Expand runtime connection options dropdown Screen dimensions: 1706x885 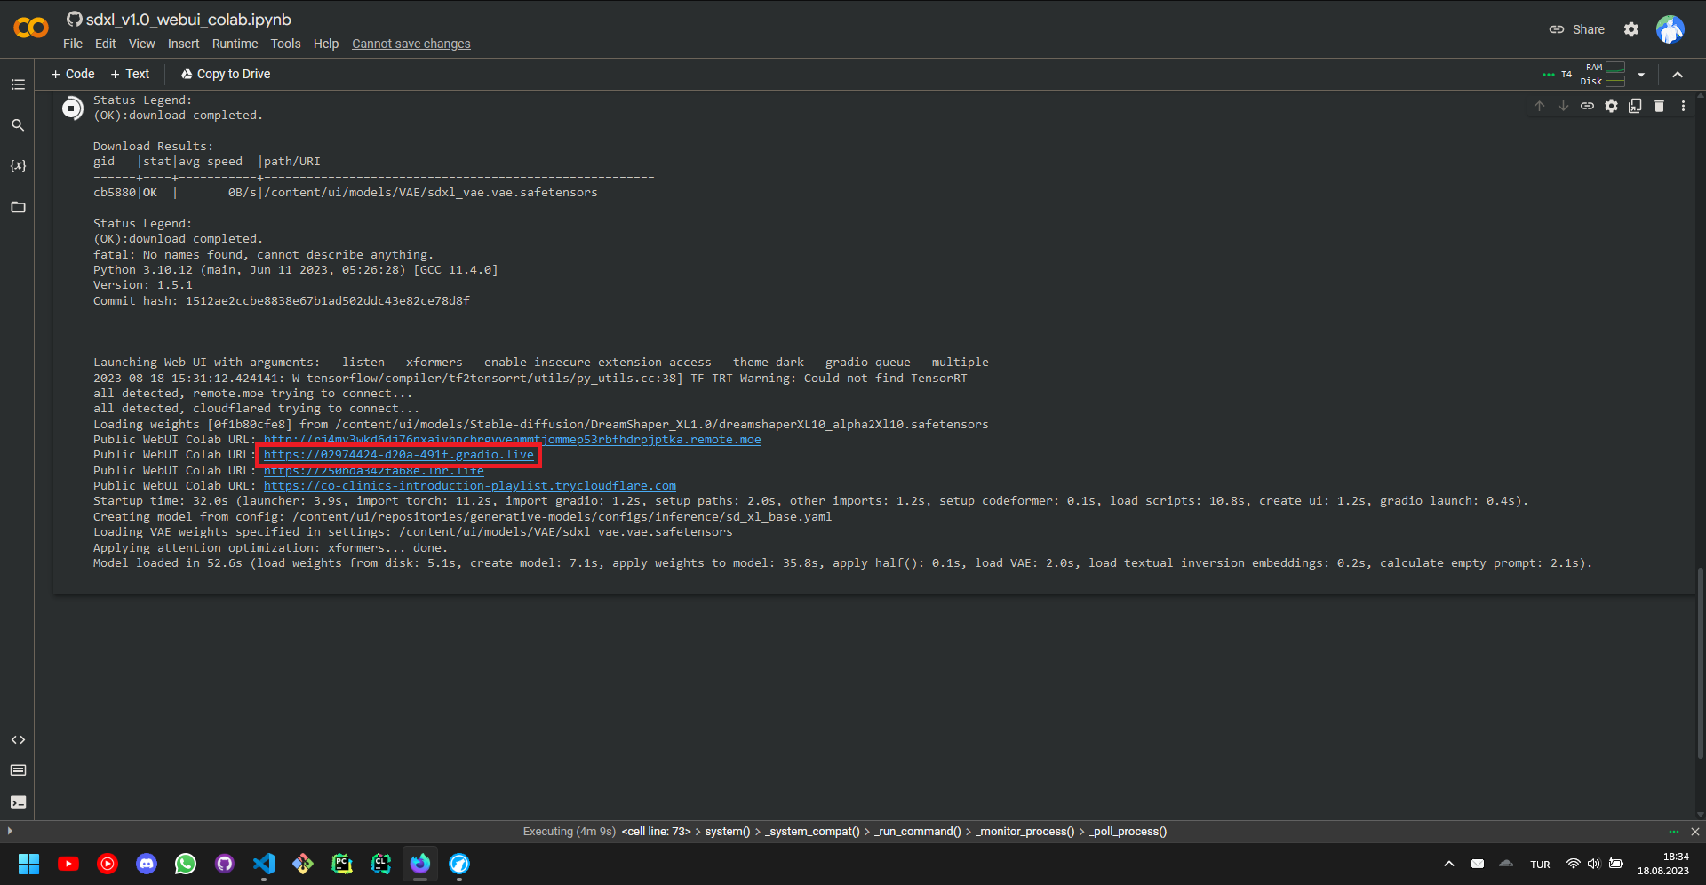[x=1641, y=75]
